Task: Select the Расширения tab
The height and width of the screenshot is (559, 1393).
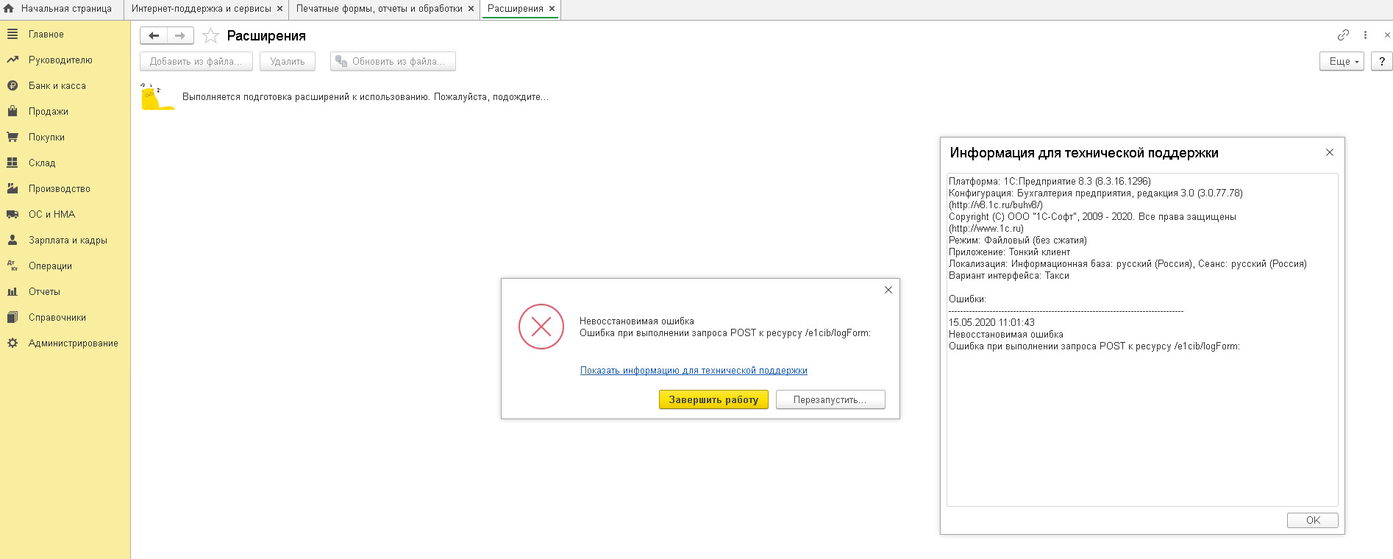Action: (515, 9)
